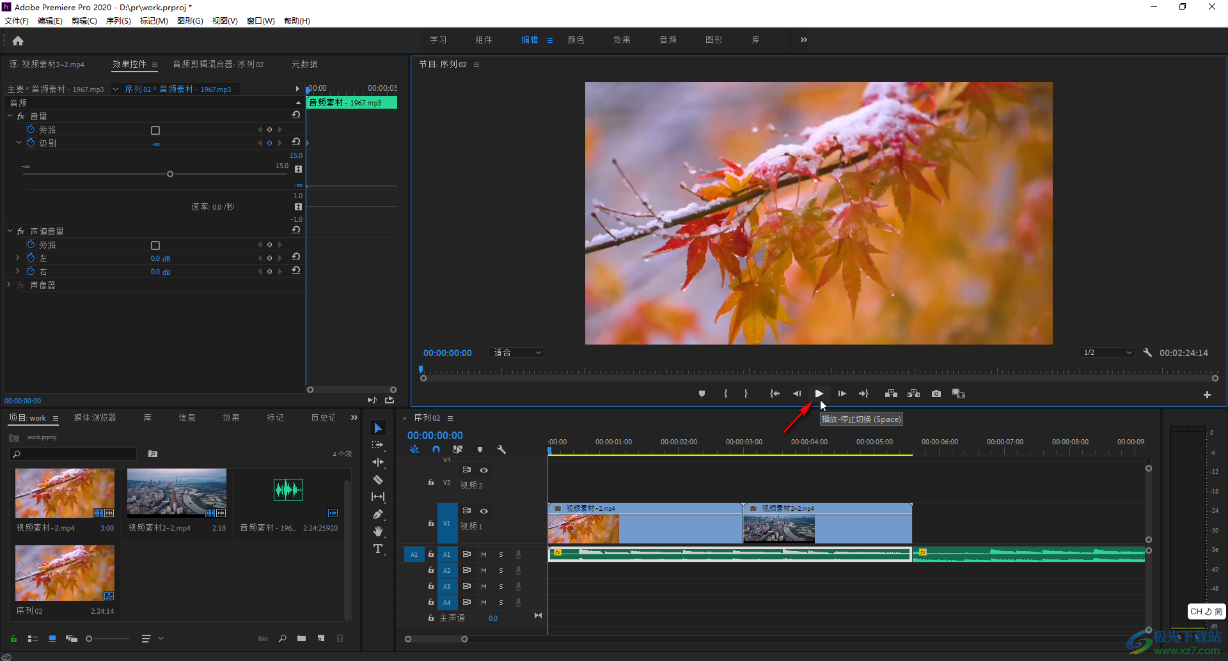Mark In point in Program monitor
Screen dimensions: 1228x661
point(725,394)
